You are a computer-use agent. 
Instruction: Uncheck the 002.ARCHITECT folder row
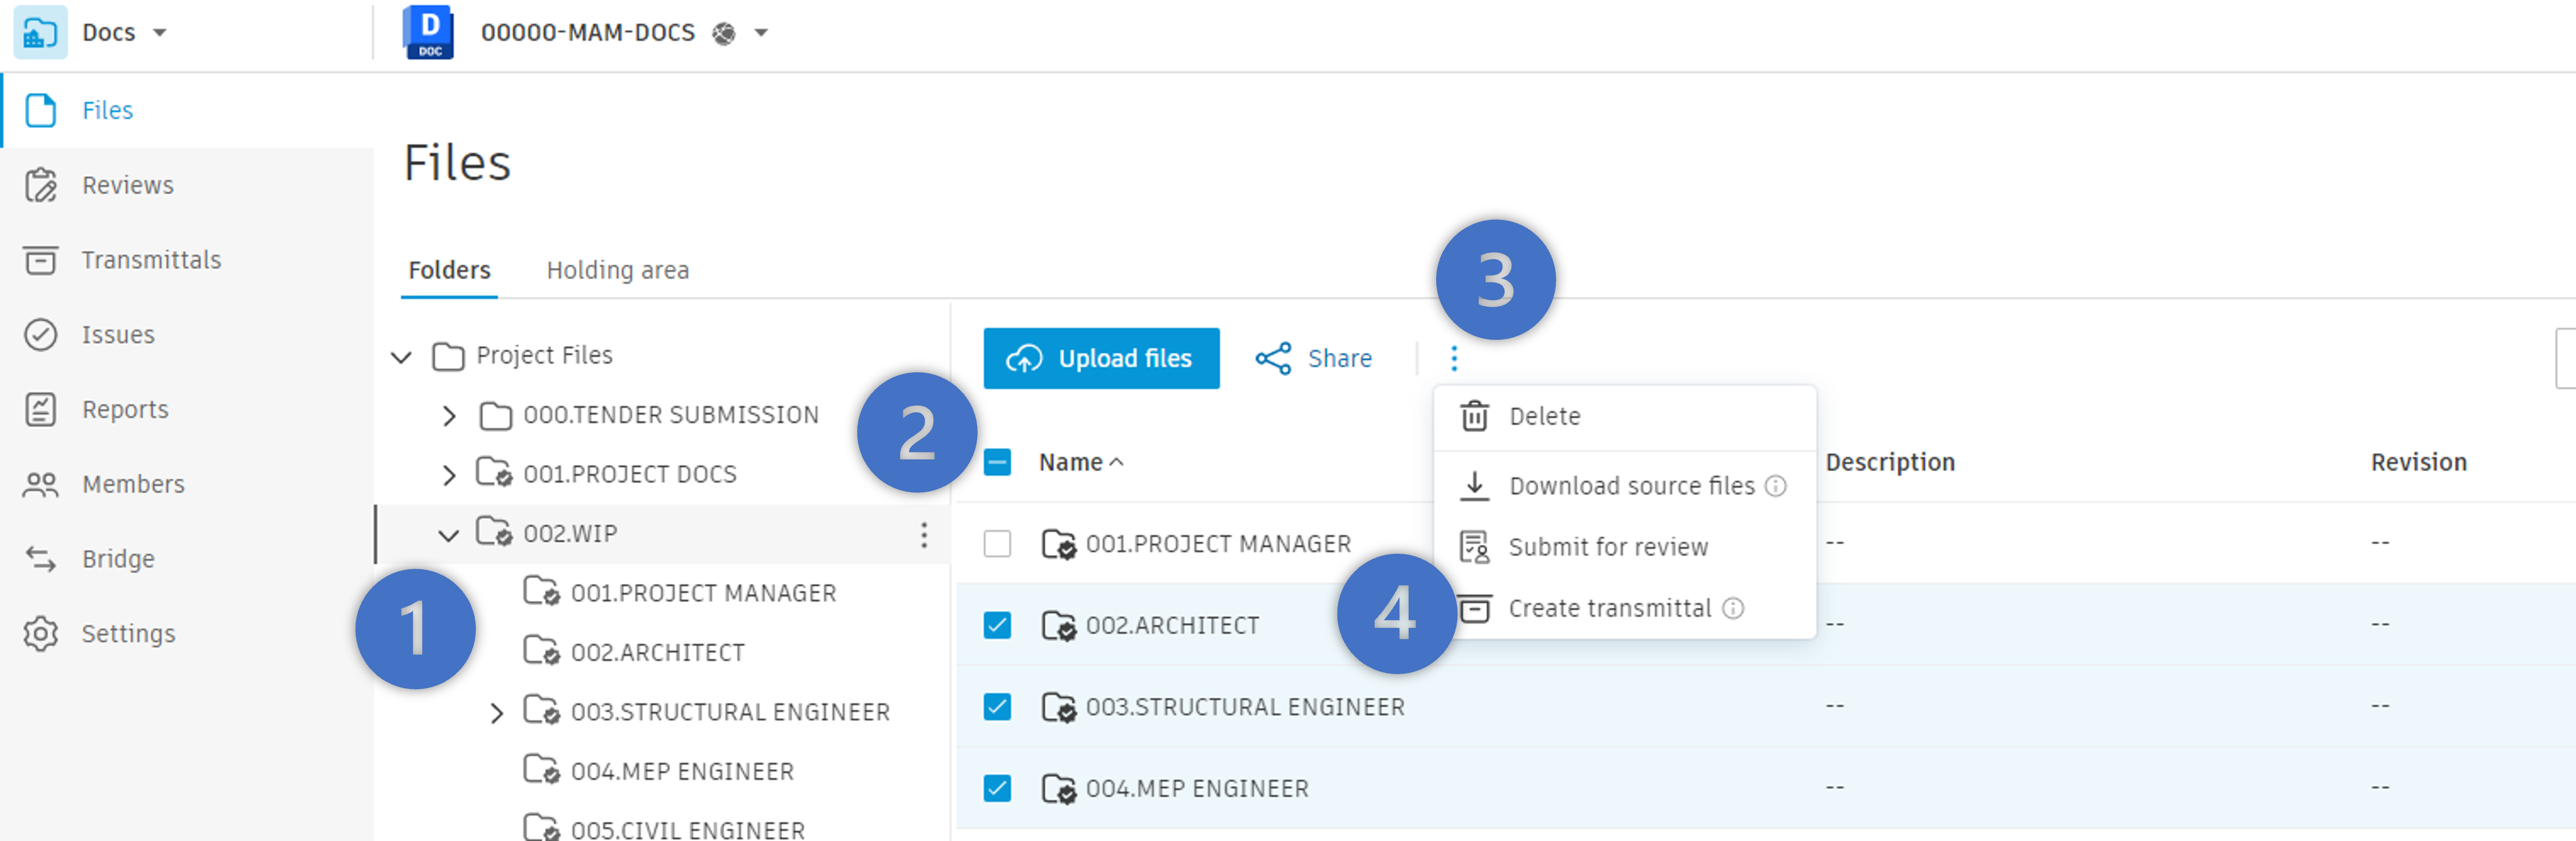point(997,624)
